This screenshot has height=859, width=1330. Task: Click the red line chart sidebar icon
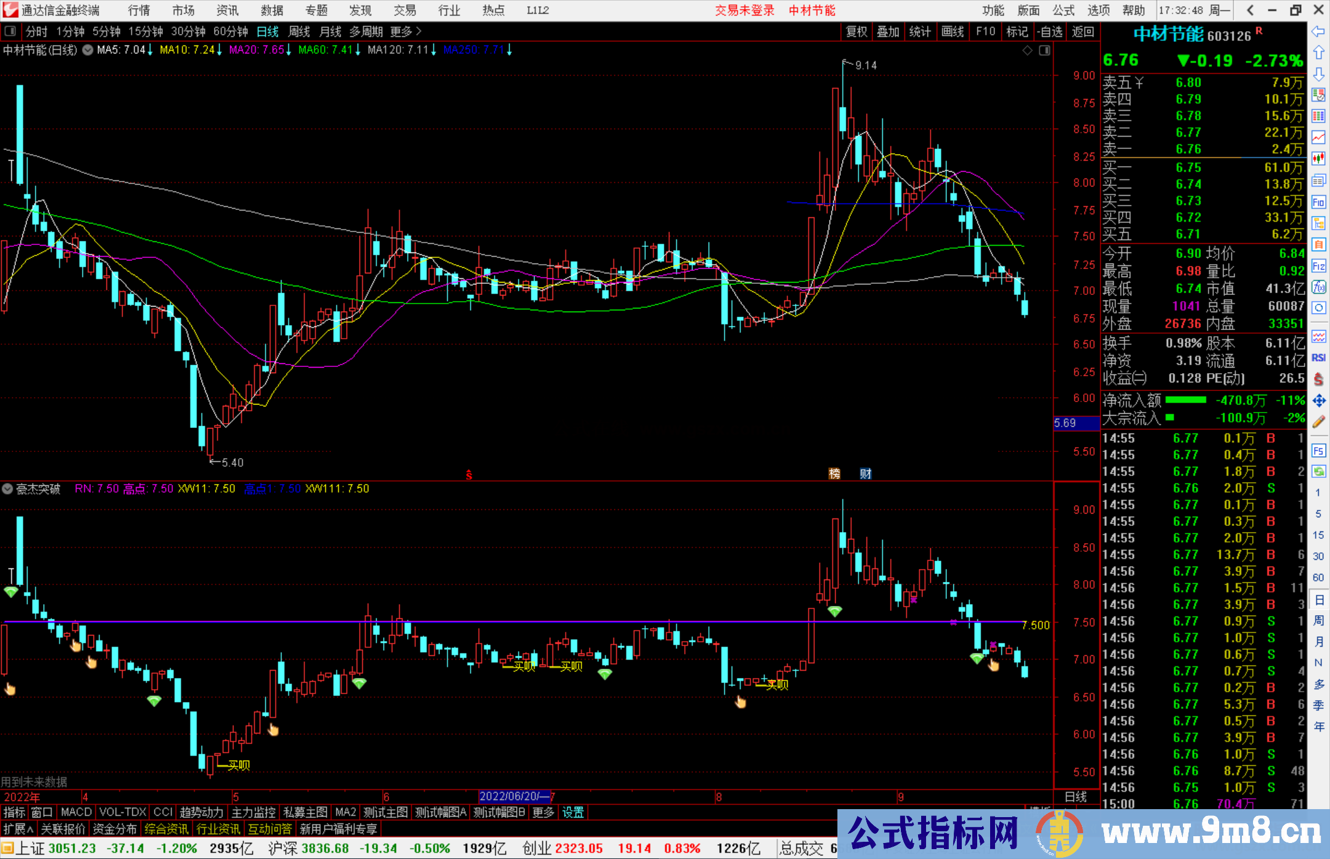[1318, 137]
